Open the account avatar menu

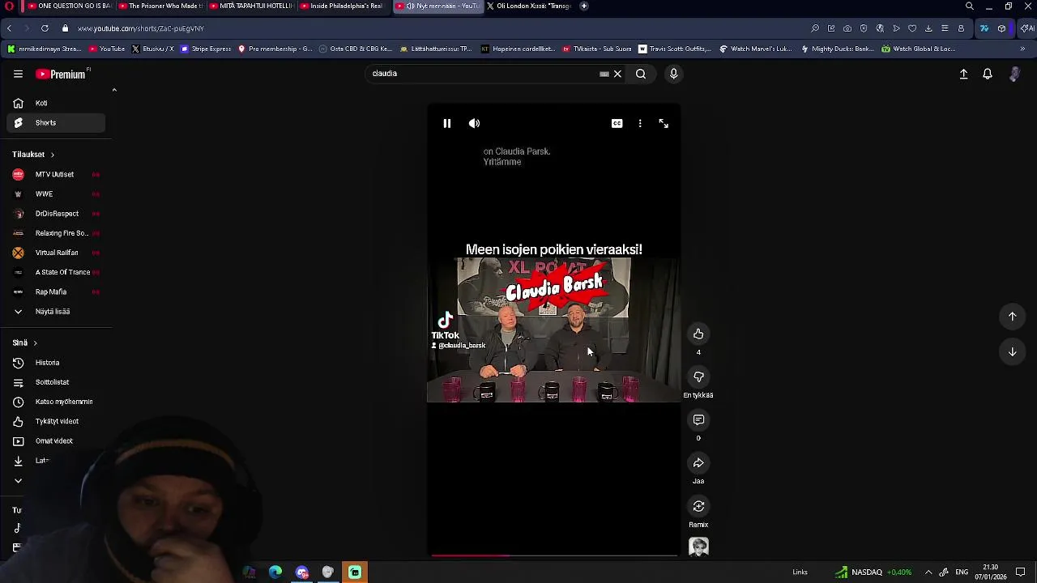(x=1014, y=74)
